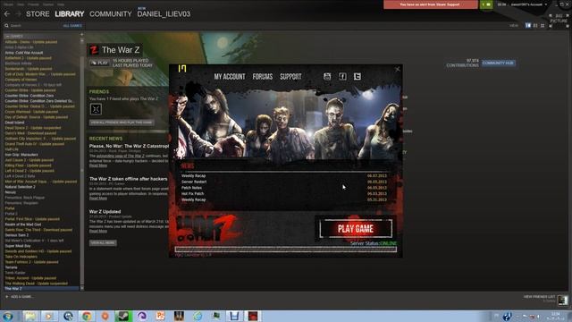
Task: Open My Account in the launcher
Action: point(230,77)
